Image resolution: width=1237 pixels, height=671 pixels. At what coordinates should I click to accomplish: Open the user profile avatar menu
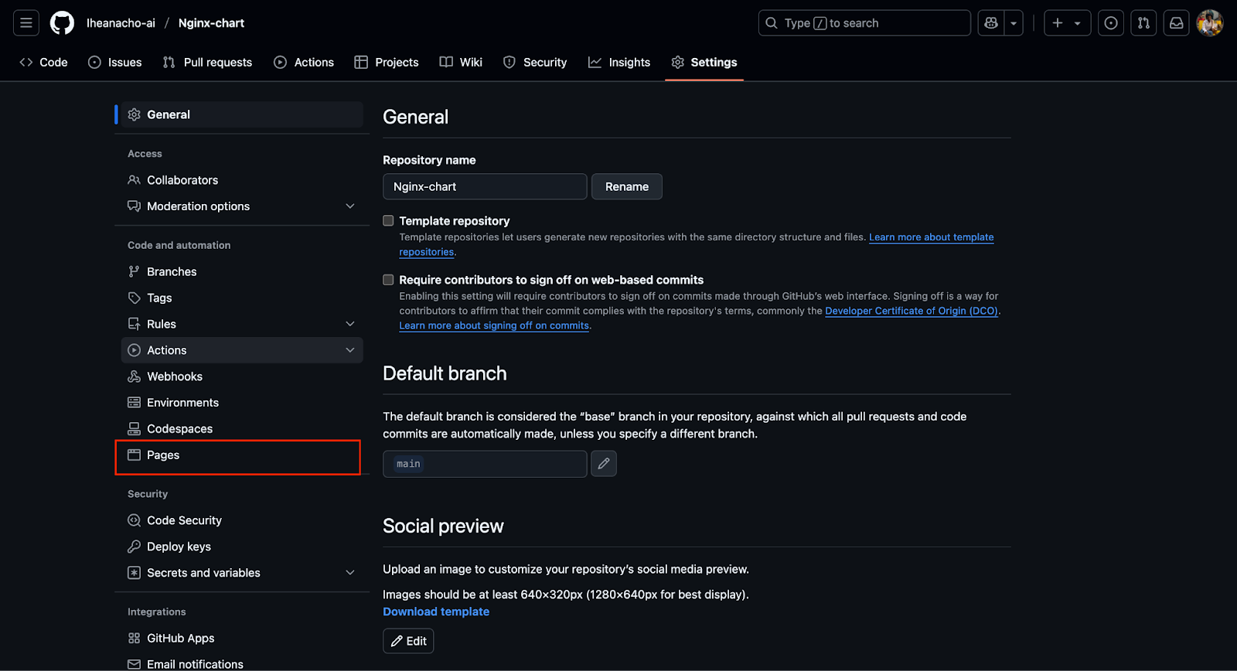(1209, 23)
